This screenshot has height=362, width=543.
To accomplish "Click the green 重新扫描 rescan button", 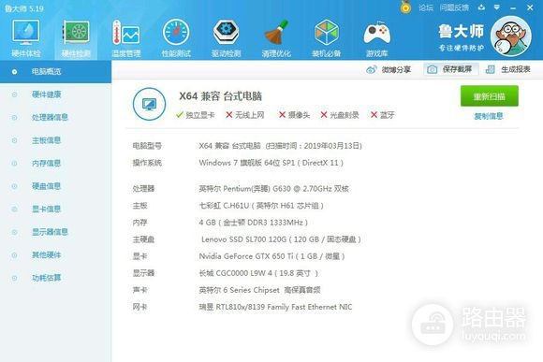I will click(x=489, y=96).
